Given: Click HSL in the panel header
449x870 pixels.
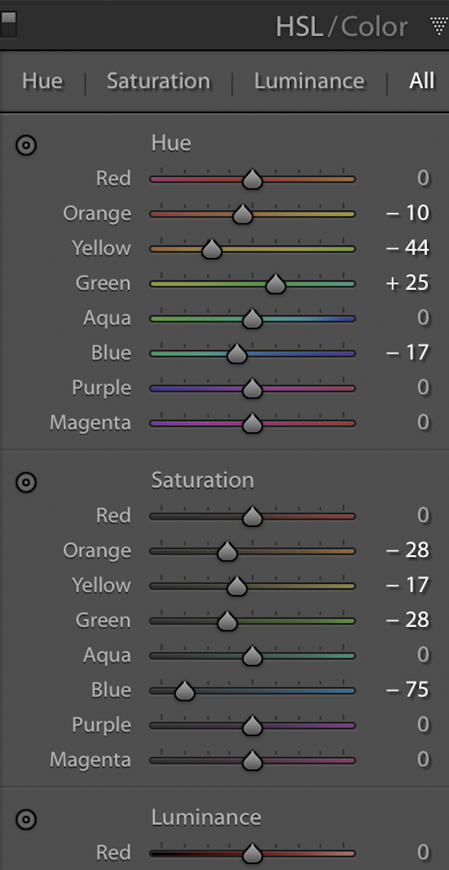Looking at the screenshot, I should (299, 27).
